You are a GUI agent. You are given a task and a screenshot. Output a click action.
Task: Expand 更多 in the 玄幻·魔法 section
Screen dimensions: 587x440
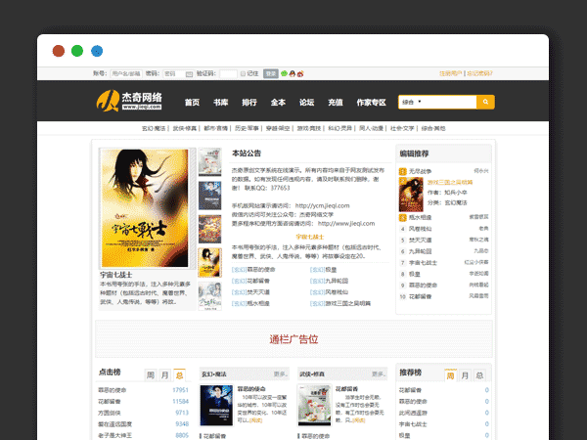281,374
